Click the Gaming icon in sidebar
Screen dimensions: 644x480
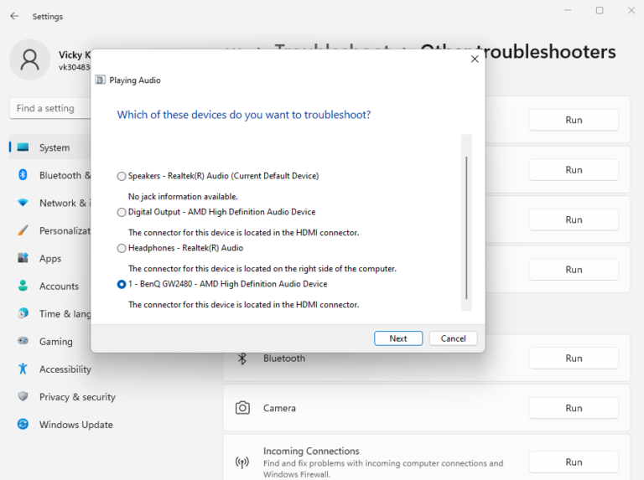tap(23, 342)
